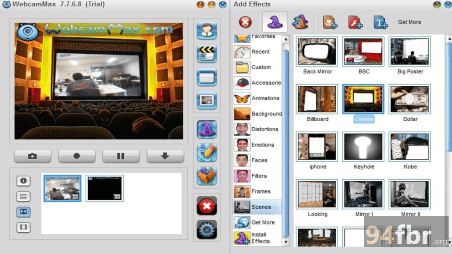
Task: Open the Animations category
Action: (258, 98)
